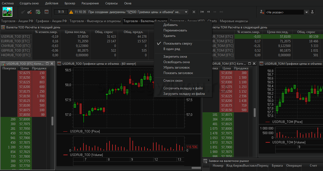Toggle the 'В один ряд' option
Viewport: 323px width, 171px height.
click(x=172, y=49)
